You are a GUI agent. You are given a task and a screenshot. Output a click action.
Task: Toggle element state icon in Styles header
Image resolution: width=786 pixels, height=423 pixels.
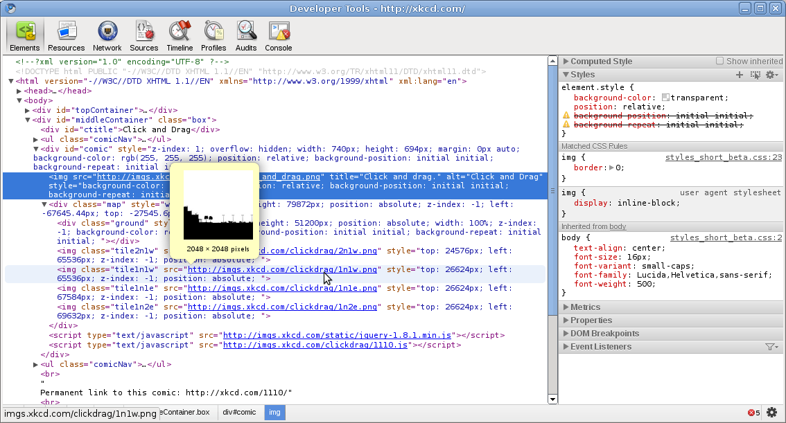755,75
